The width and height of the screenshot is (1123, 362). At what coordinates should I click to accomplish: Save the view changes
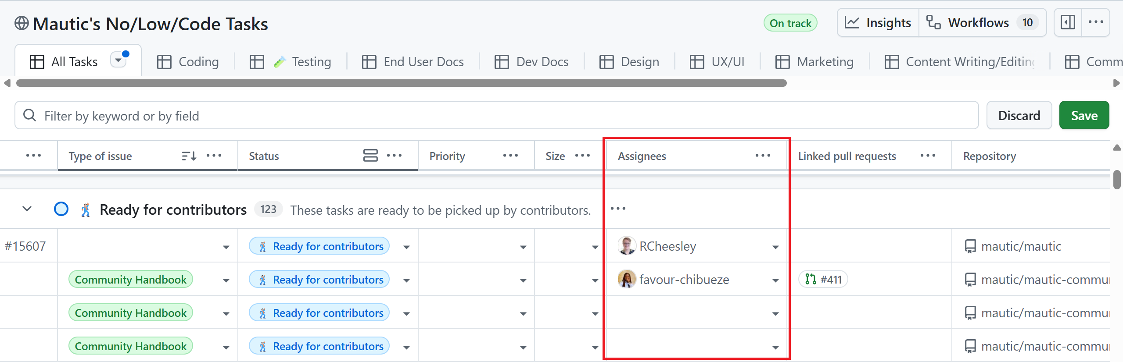pos(1084,116)
